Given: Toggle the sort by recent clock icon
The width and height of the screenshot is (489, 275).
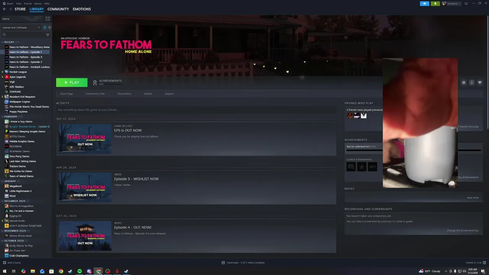Looking at the screenshot, I should click(x=45, y=27).
